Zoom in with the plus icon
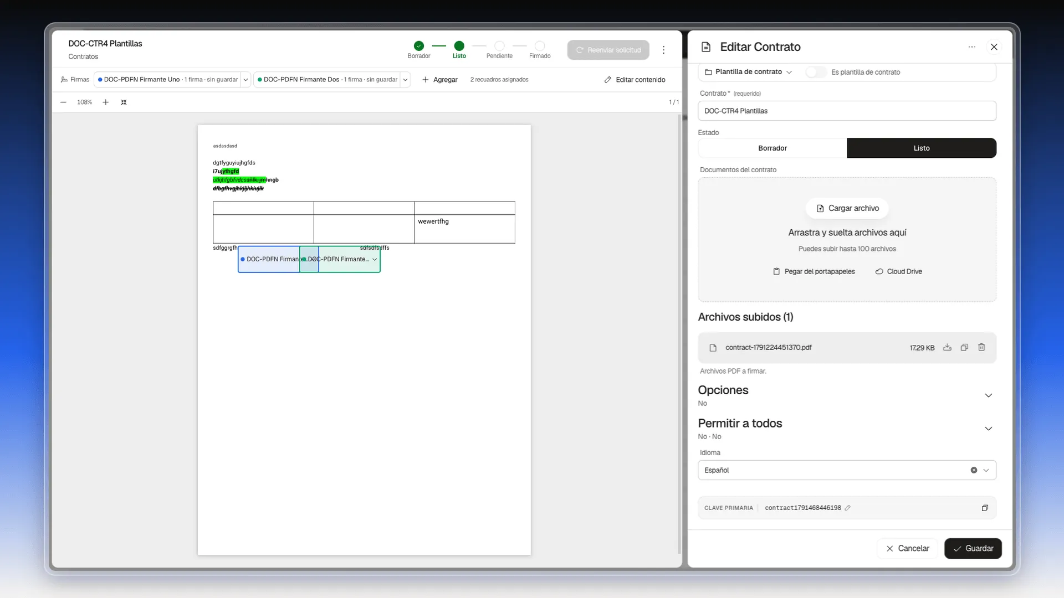 105,102
